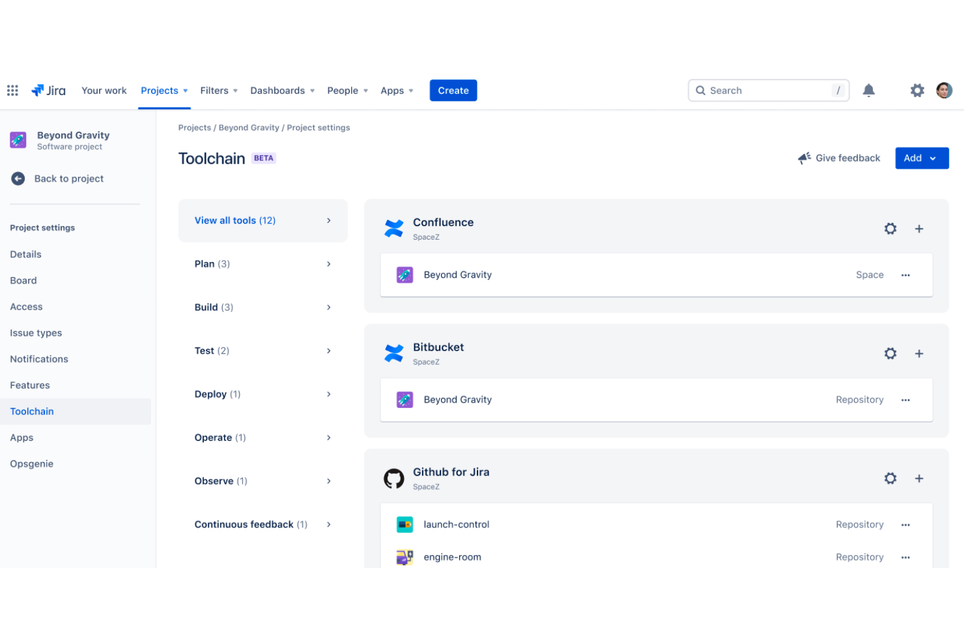964x643 pixels.
Task: Expand the Plan (3) category
Action: pyautogui.click(x=263, y=264)
